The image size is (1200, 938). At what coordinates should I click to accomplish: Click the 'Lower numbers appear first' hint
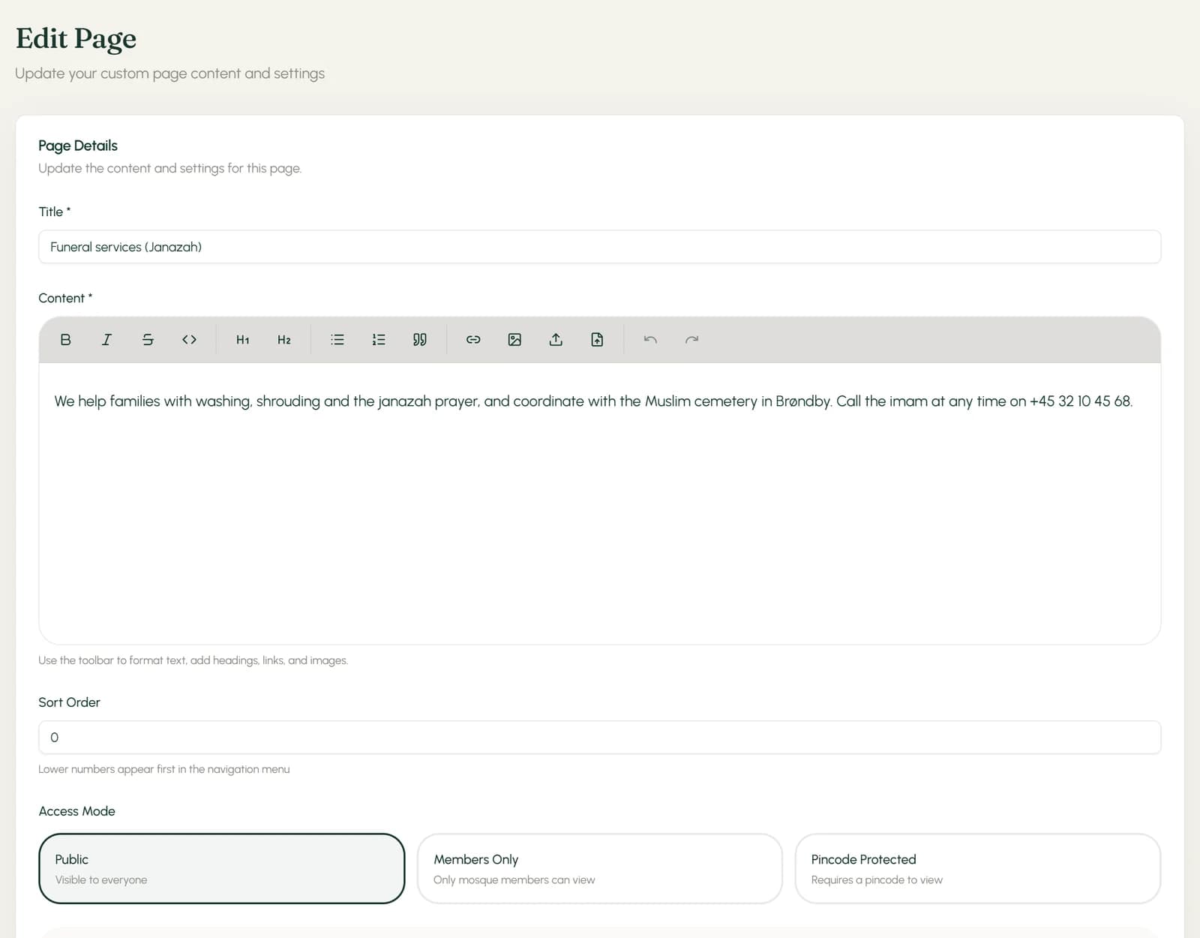click(164, 769)
